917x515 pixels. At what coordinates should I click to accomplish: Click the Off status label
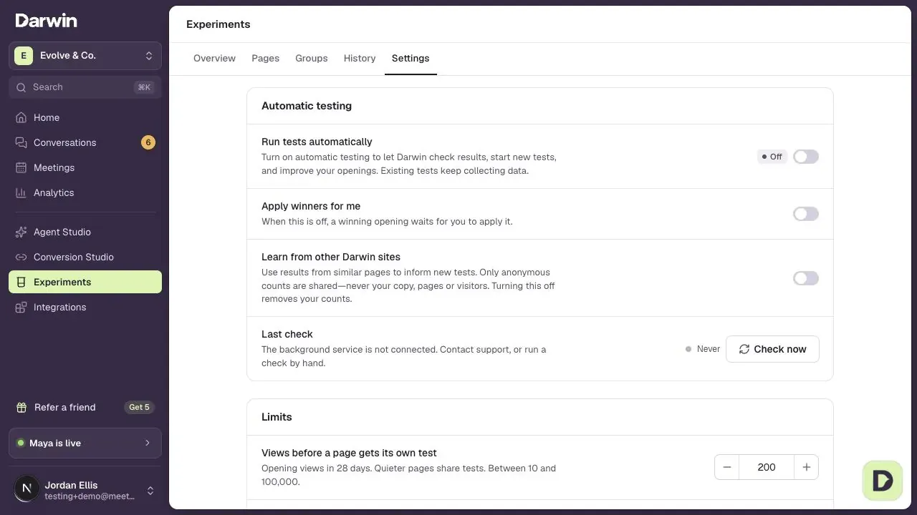click(772, 157)
